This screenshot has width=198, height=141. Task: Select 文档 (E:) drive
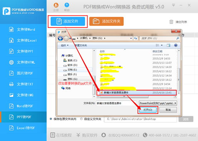point(70,70)
